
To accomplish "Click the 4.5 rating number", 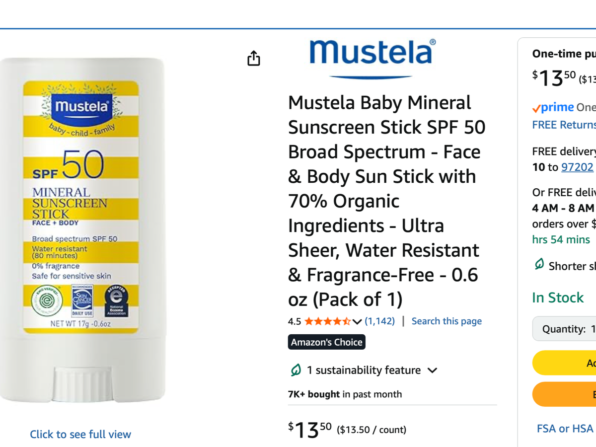I will (295, 321).
